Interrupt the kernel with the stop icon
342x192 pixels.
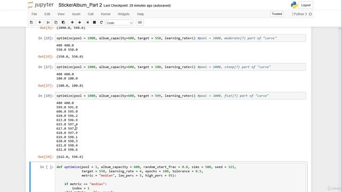tap(94, 22)
